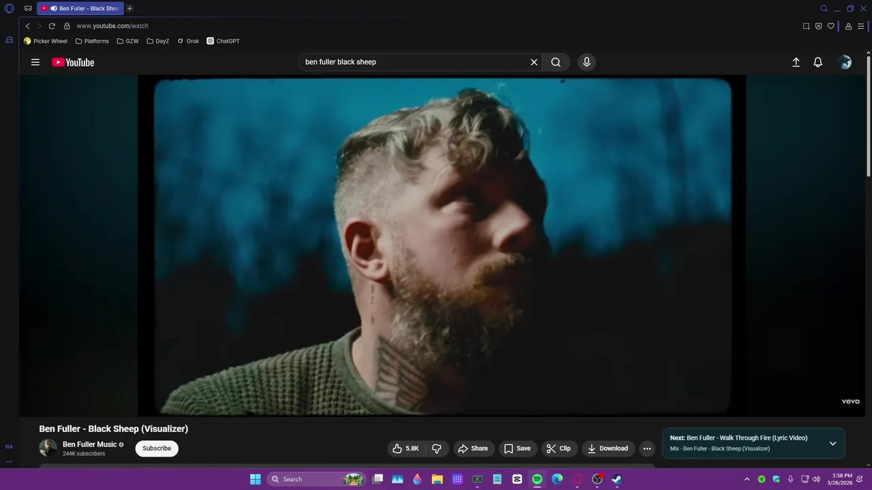Open OBS Studio from the taskbar

597,479
